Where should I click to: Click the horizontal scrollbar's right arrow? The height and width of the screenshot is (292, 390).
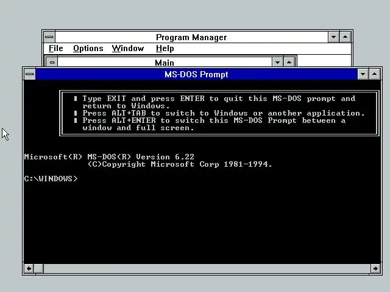pyautogui.click(x=375, y=268)
